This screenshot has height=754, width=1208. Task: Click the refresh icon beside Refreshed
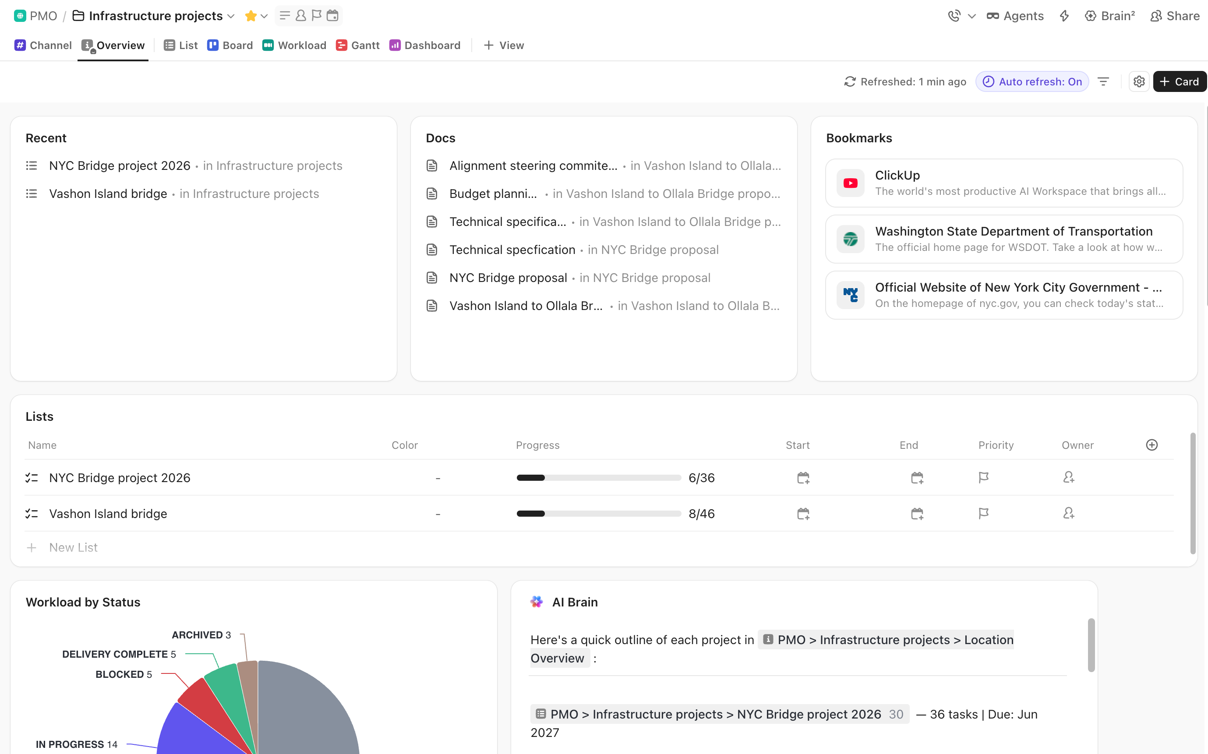pos(850,82)
